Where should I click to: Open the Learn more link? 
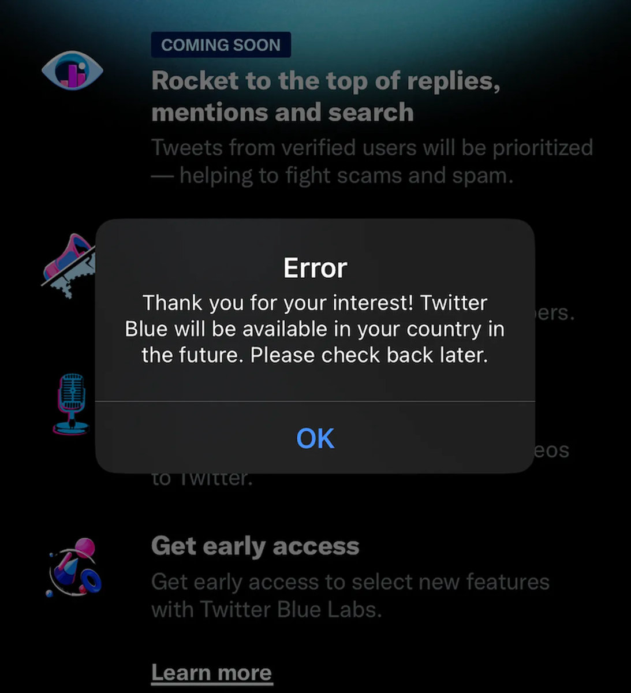click(x=211, y=673)
